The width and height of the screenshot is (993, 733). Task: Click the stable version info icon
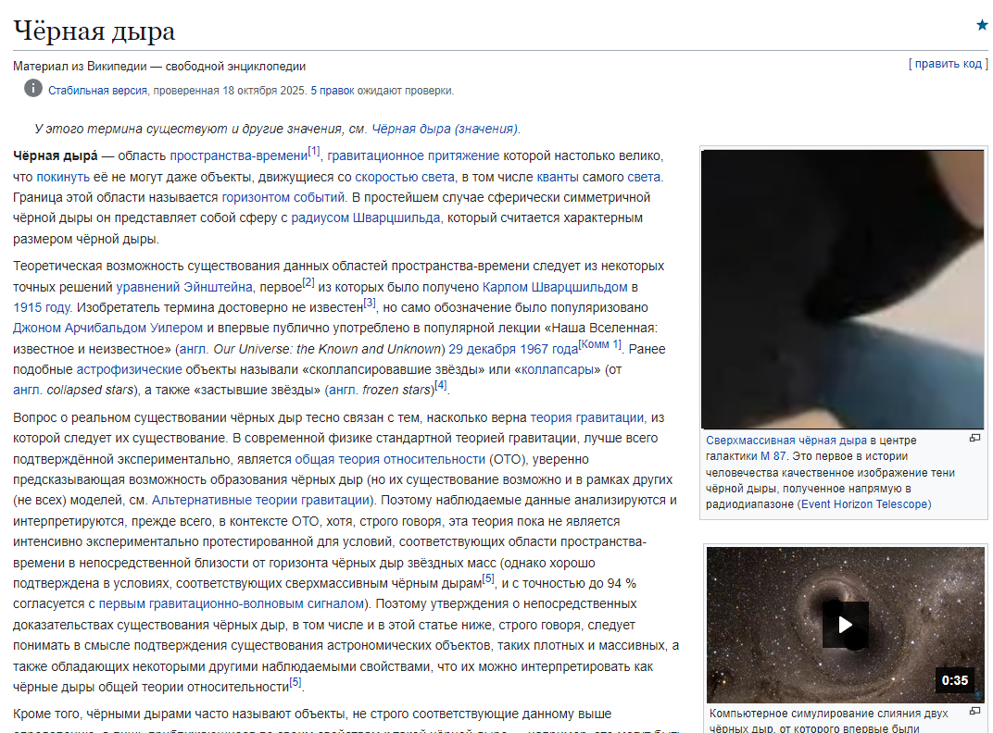tap(33, 88)
